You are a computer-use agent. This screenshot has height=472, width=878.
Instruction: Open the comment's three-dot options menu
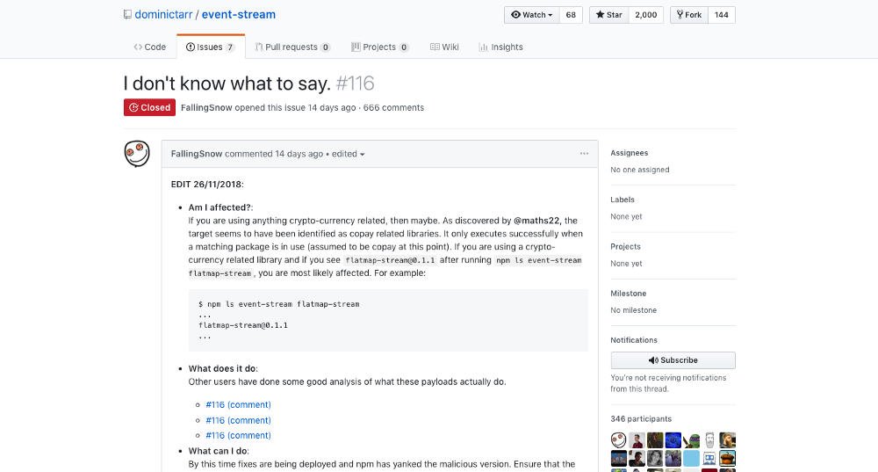(584, 154)
